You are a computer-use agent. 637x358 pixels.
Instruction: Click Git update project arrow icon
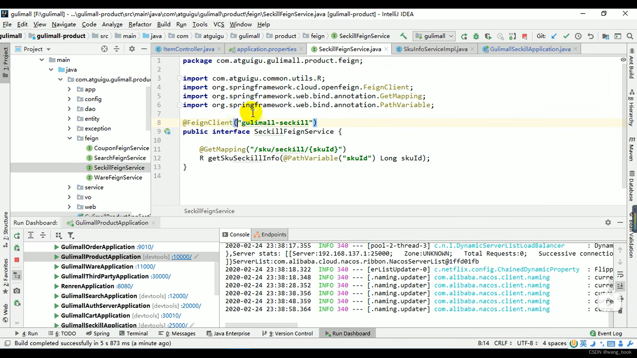coord(554,36)
